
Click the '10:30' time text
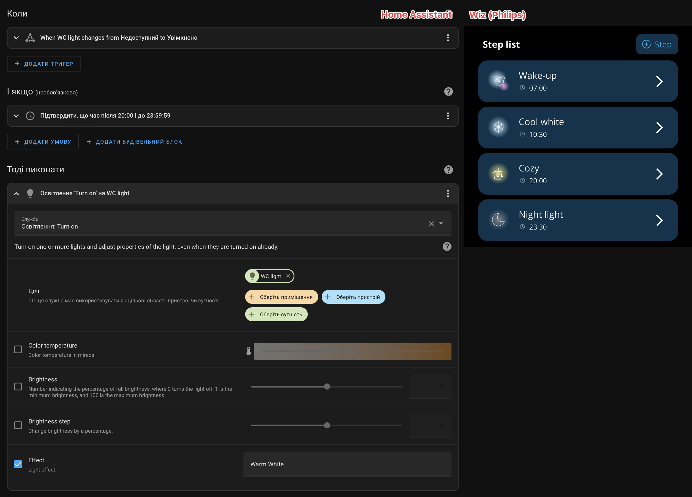[538, 134]
